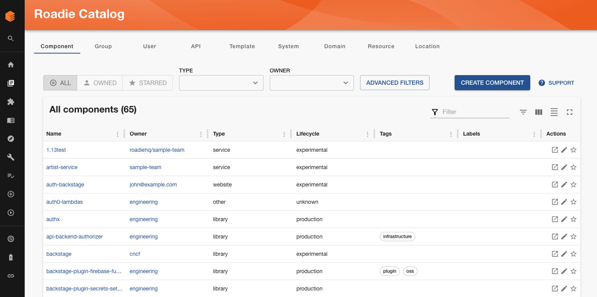Open the wrench tools icon in sidebar
The height and width of the screenshot is (297, 597).
tap(11, 157)
